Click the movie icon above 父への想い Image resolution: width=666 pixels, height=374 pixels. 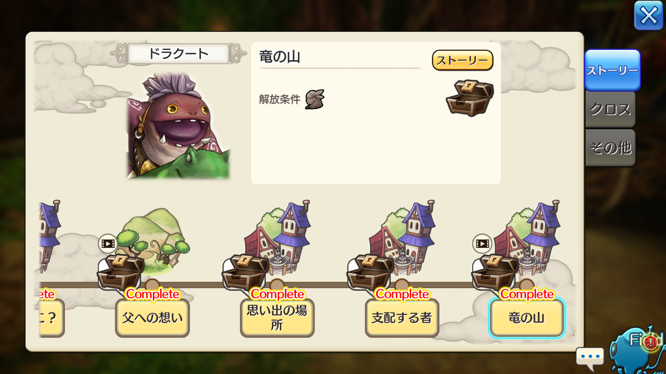click(108, 244)
